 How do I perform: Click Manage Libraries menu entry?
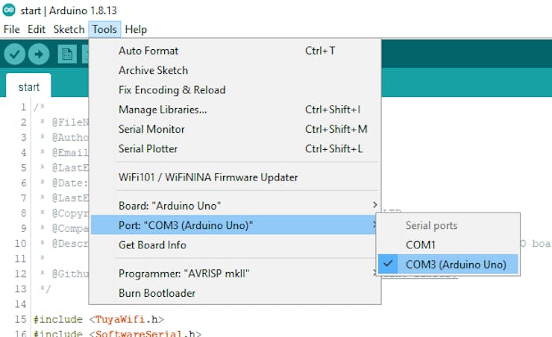coord(163,110)
